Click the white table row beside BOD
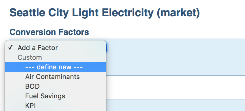The image size is (245, 111). tap(176, 88)
